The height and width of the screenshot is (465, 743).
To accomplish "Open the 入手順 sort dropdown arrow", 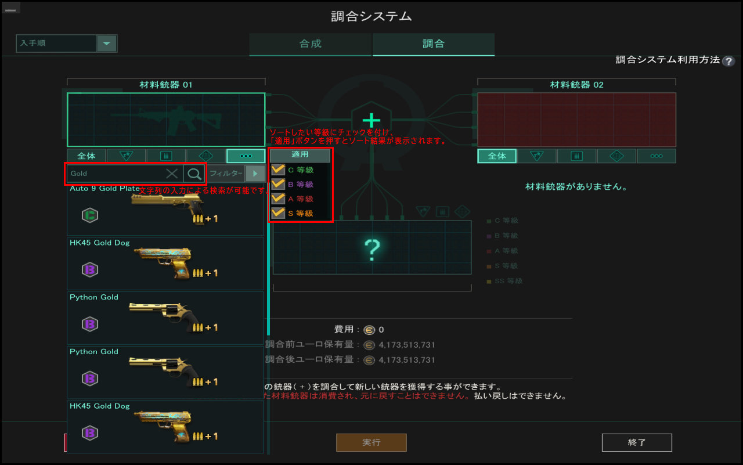I will tap(106, 44).
